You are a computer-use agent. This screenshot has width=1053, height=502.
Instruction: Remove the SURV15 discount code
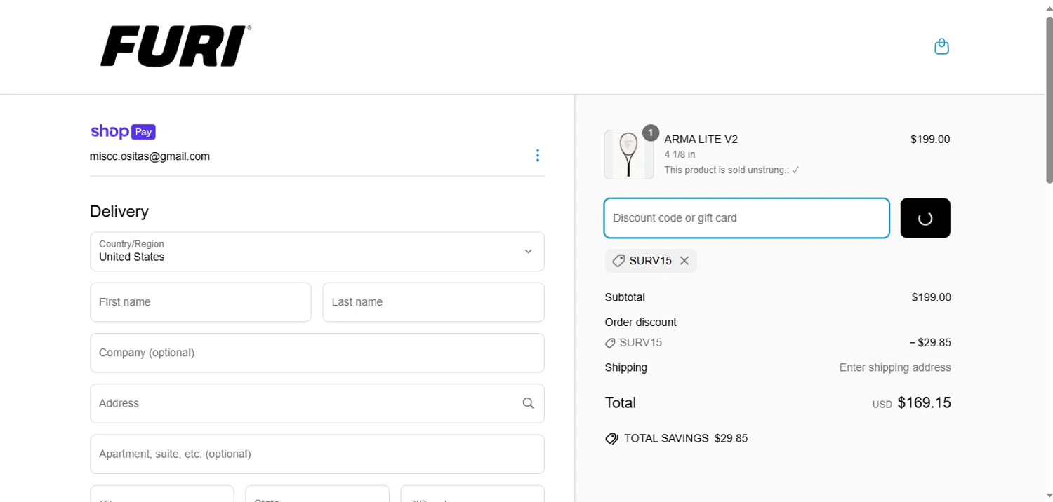(x=684, y=261)
